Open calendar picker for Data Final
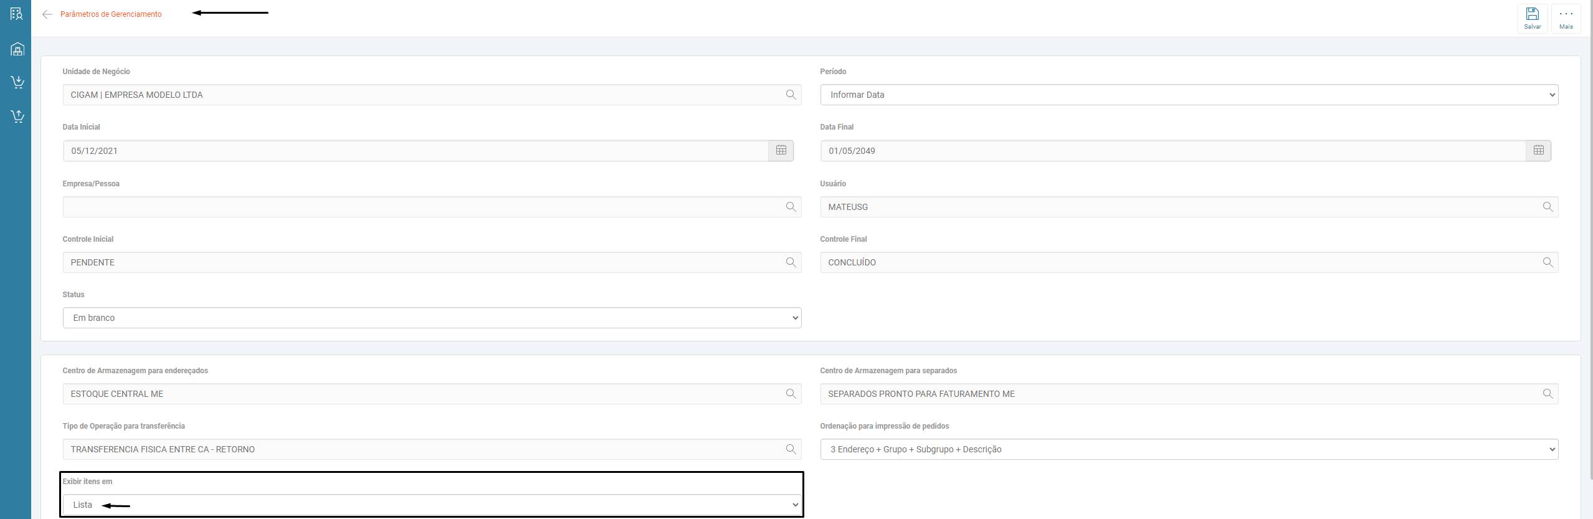1593x519 pixels. coord(1538,151)
